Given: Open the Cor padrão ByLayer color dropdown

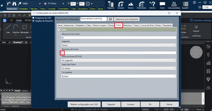Looking at the screenshot, I should click(x=118, y=76).
